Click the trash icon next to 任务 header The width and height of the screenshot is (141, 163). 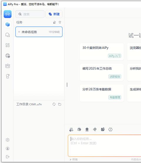coord(60,22)
